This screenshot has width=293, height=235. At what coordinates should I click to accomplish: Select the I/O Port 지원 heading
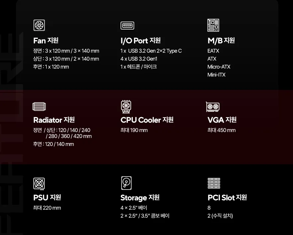coord(141,40)
